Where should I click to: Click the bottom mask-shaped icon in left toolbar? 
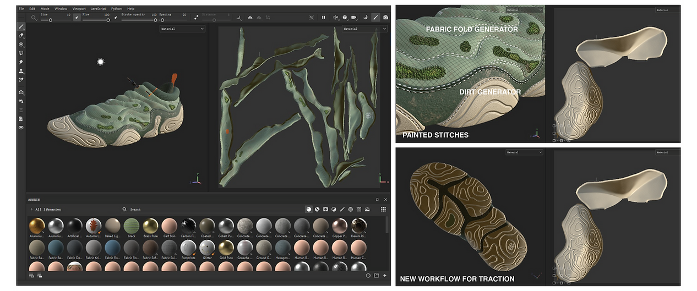[x=21, y=128]
